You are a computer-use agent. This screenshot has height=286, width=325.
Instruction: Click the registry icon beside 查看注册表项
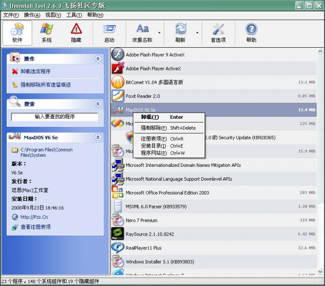point(15,227)
